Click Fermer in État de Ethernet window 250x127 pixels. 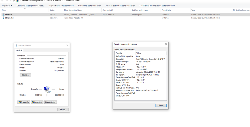pyautogui.click(x=63, y=109)
